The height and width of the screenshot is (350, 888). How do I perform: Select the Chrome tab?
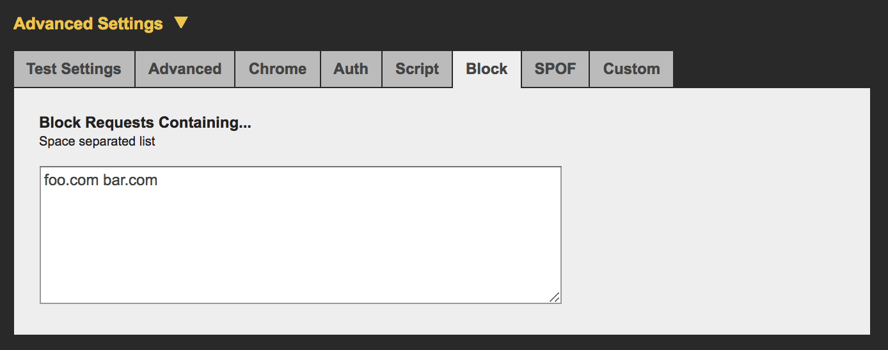coord(277,69)
